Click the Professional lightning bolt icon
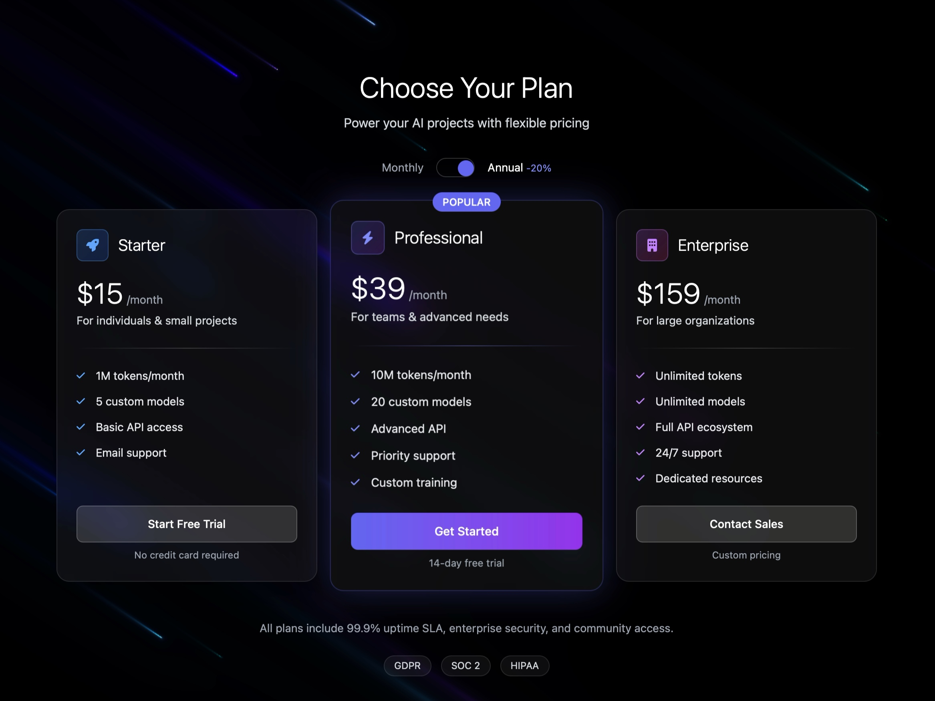The width and height of the screenshot is (935, 701). [x=367, y=238]
